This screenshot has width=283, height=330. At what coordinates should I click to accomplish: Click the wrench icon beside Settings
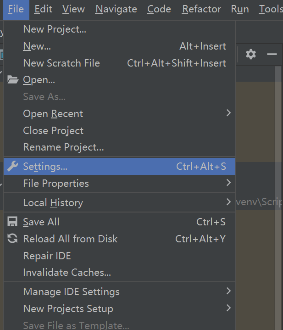pyautogui.click(x=13, y=166)
